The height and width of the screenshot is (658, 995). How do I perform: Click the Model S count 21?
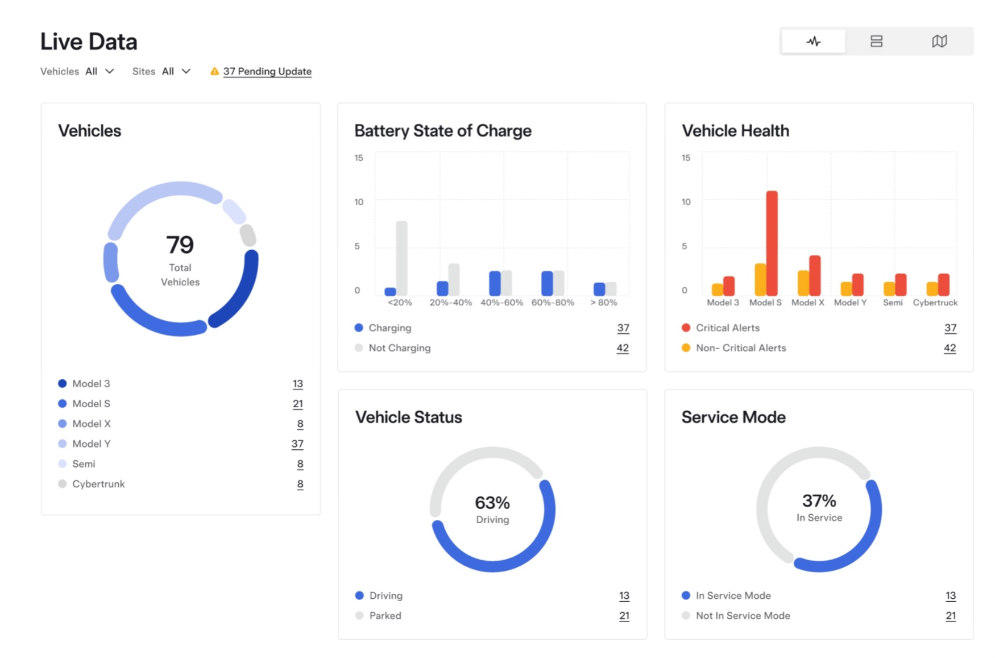[x=298, y=404]
